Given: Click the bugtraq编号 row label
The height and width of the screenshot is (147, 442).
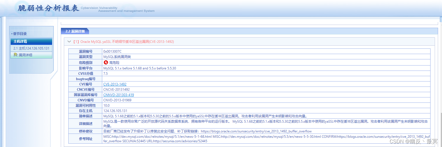Looking at the screenshot, I should (x=85, y=79).
